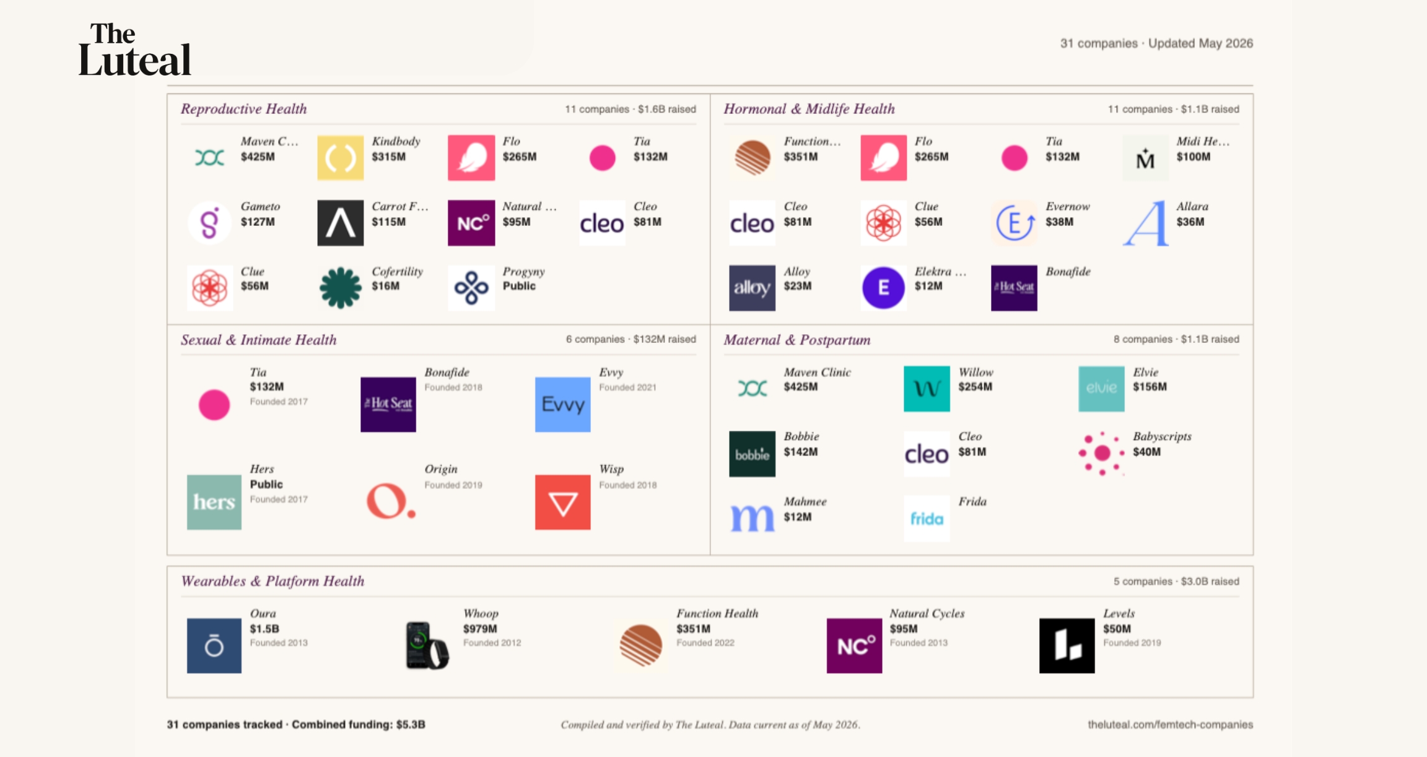Click Midi Health $100M funding value
This screenshot has width=1427, height=757.
click(x=1194, y=157)
